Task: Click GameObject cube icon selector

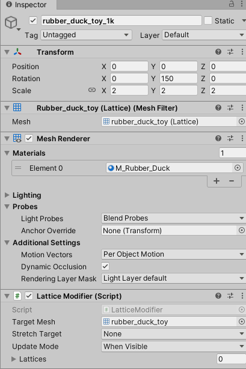Action: (11, 23)
